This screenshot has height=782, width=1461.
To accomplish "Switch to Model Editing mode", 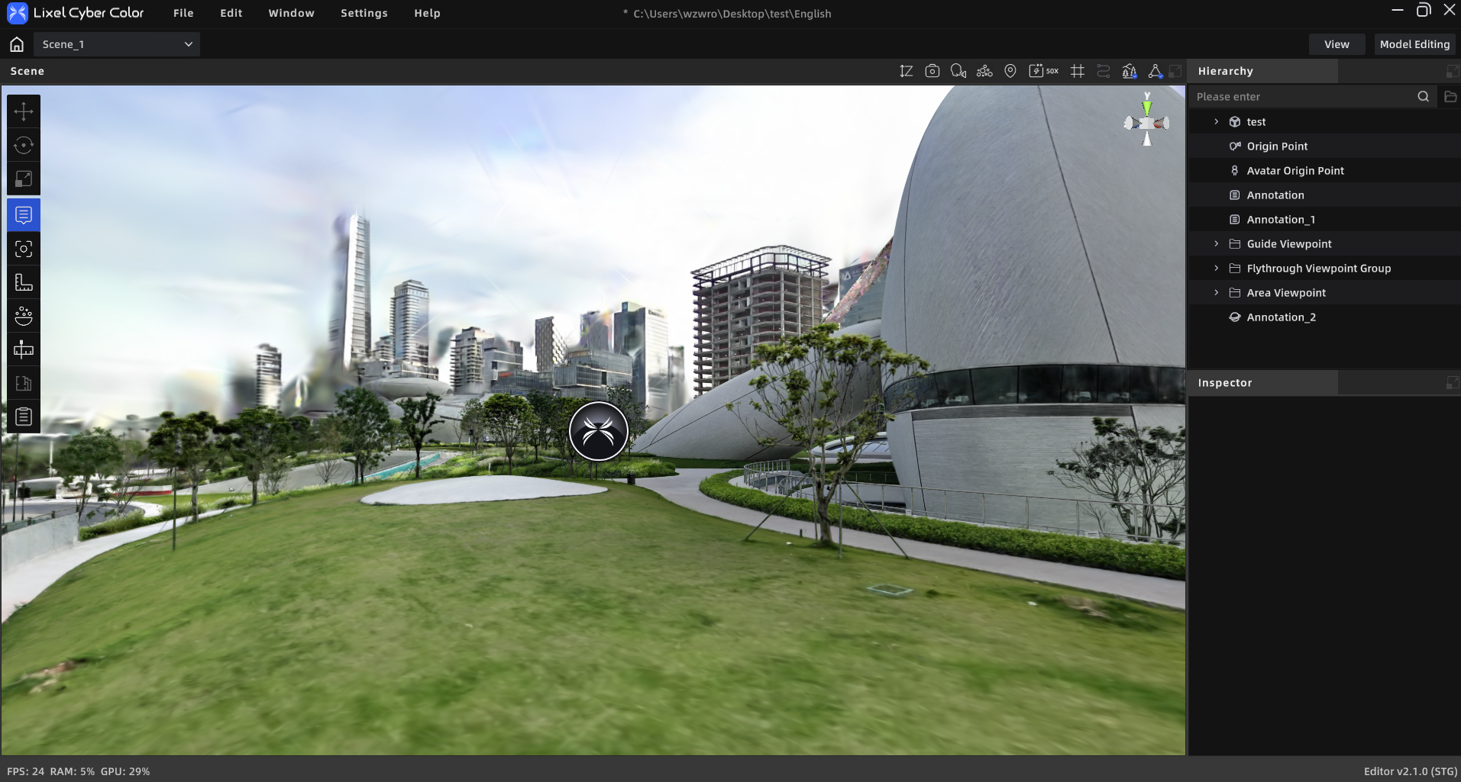I will click(x=1414, y=44).
